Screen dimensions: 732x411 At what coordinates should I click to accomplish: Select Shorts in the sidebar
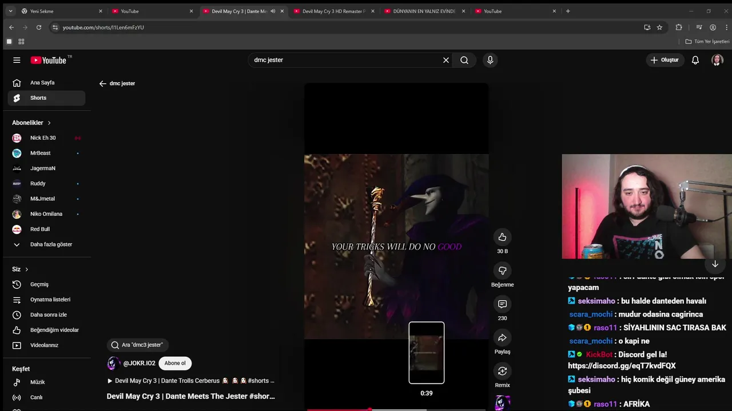tap(46, 98)
